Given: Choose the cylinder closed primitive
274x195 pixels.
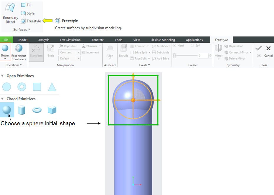Looking at the screenshot, I should point(22,110).
